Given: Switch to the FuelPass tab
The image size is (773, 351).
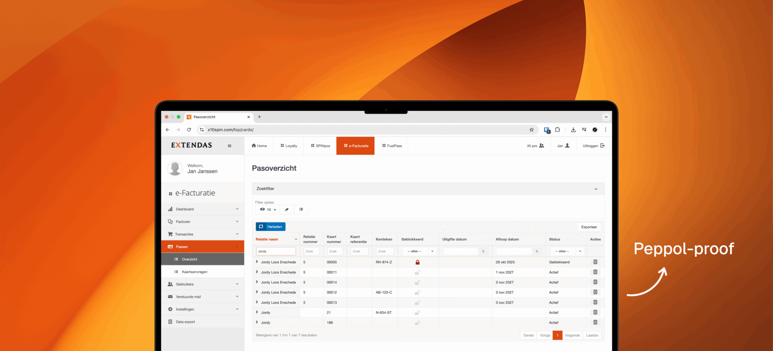Looking at the screenshot, I should coord(392,146).
